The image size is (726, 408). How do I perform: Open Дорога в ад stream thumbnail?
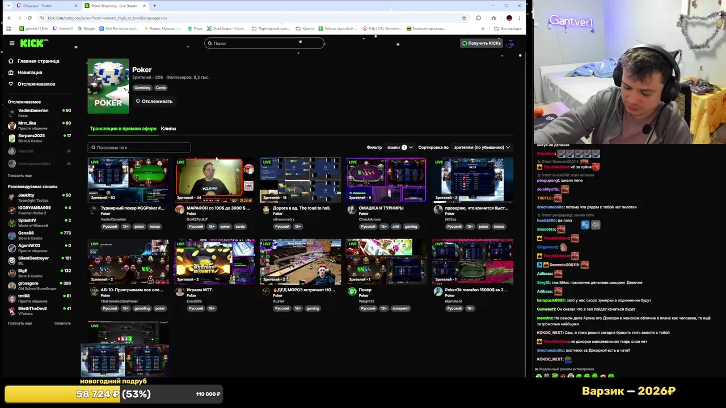tap(301, 180)
